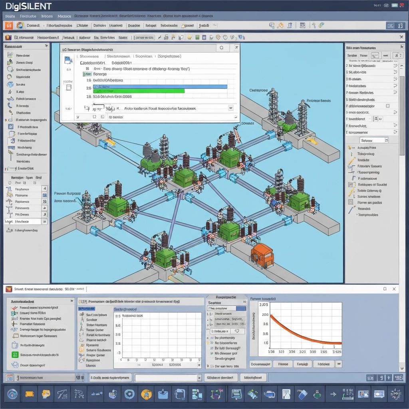Open the Selvoox dropdown in the right panel
Viewport: 409px width, 409px height.
pyautogui.click(x=374, y=140)
